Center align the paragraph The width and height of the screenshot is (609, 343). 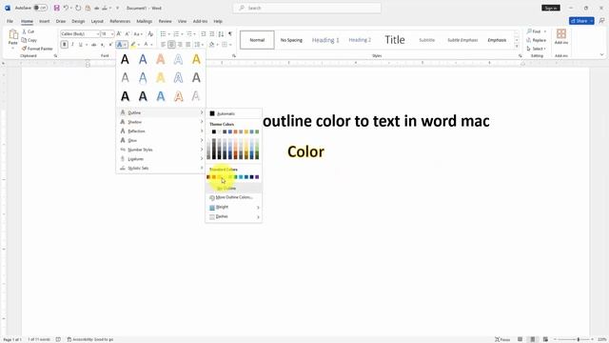(171, 45)
